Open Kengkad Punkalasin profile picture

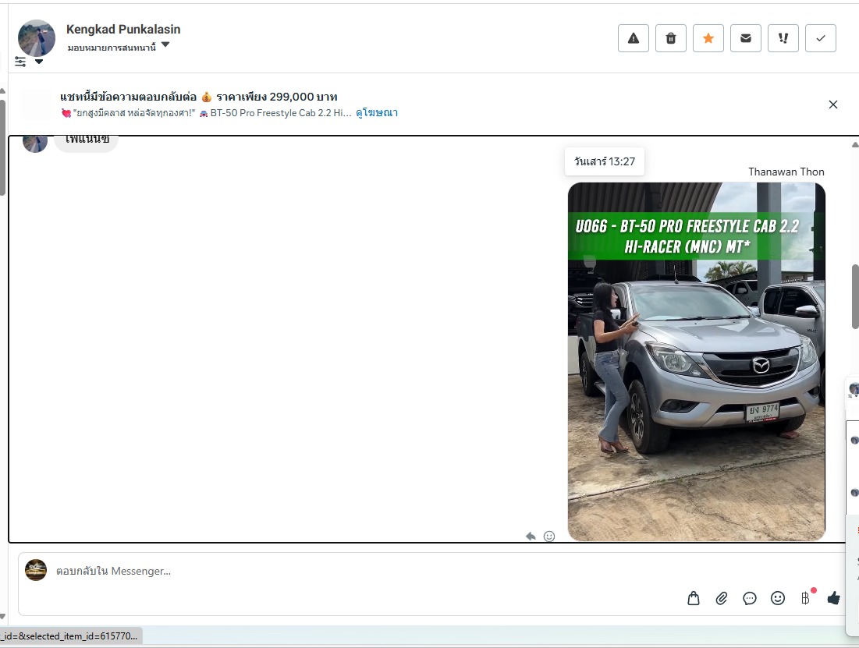point(37,37)
